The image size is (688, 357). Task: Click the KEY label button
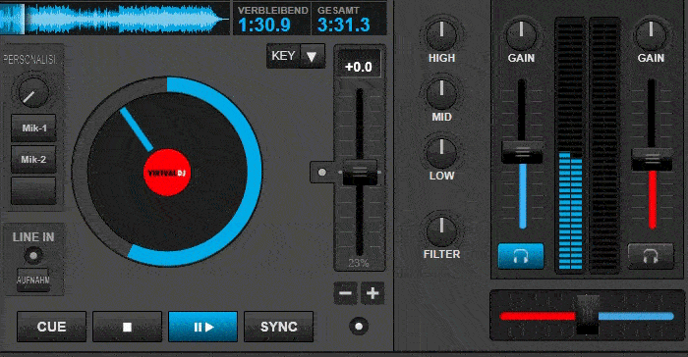(x=283, y=56)
